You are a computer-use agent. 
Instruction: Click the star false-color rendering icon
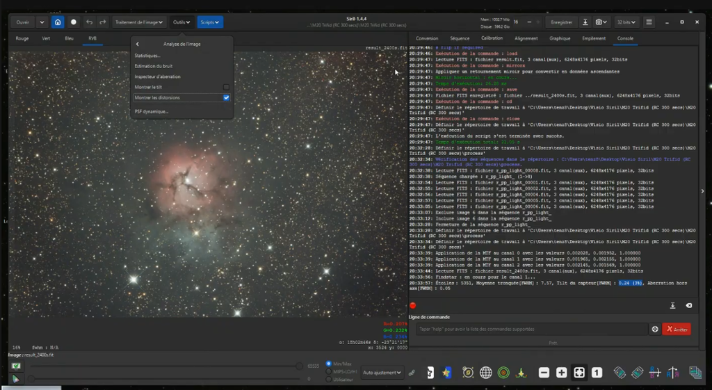pyautogui.click(x=446, y=373)
